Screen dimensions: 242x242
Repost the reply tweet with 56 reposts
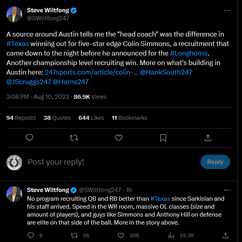pyautogui.click(x=74, y=235)
